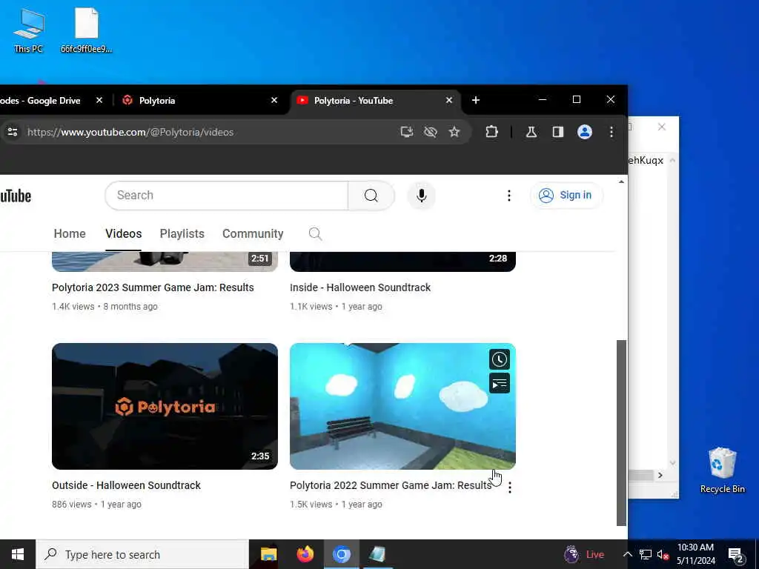View site information icon in address bar
This screenshot has height=569, width=759.
13,132
